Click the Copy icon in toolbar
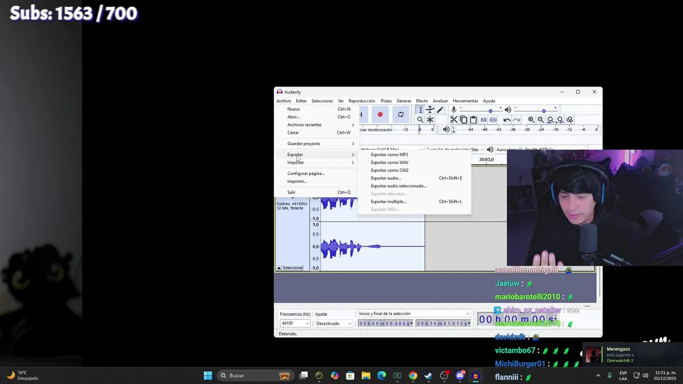 pos(463,119)
